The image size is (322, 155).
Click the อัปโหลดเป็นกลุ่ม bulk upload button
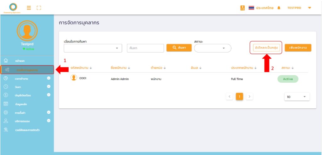pos(266,48)
